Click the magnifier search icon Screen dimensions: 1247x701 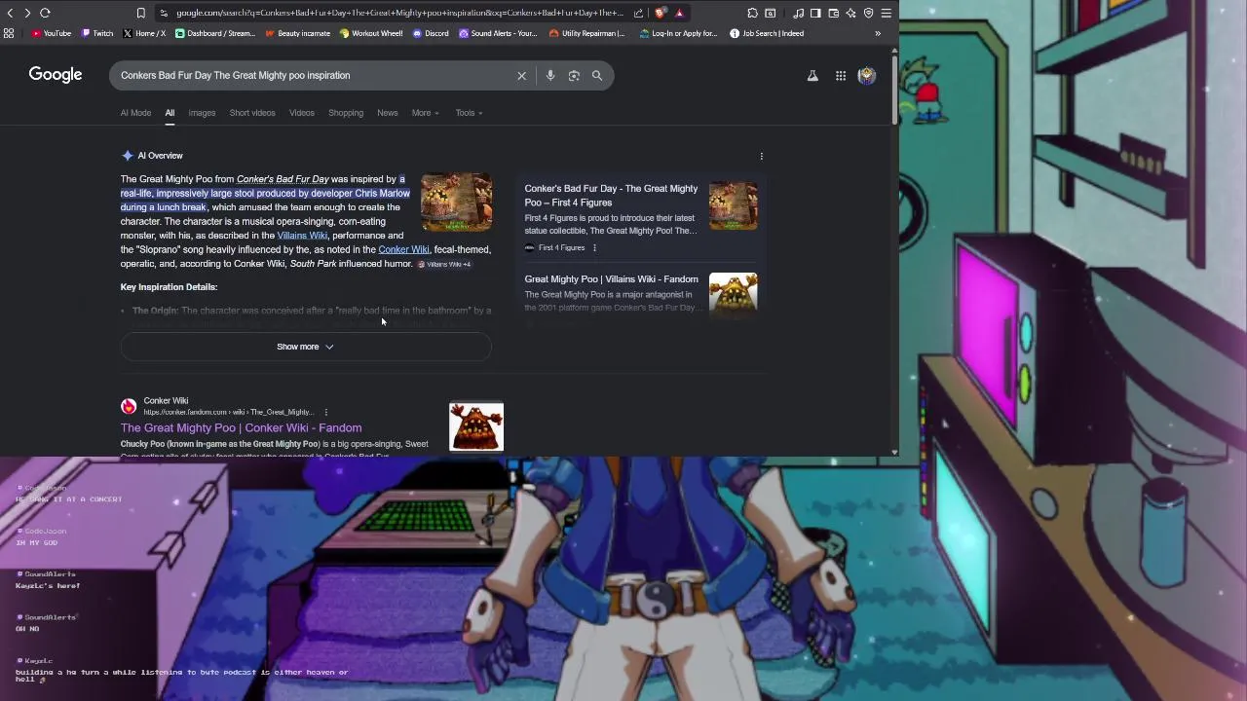pos(597,75)
